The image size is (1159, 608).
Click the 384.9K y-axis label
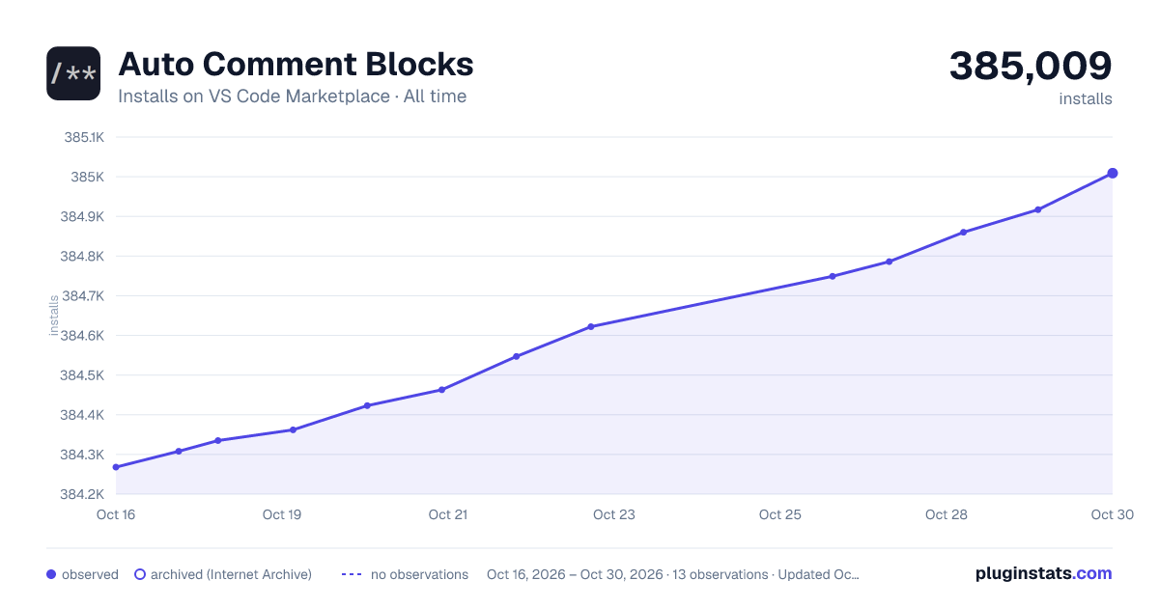82,216
